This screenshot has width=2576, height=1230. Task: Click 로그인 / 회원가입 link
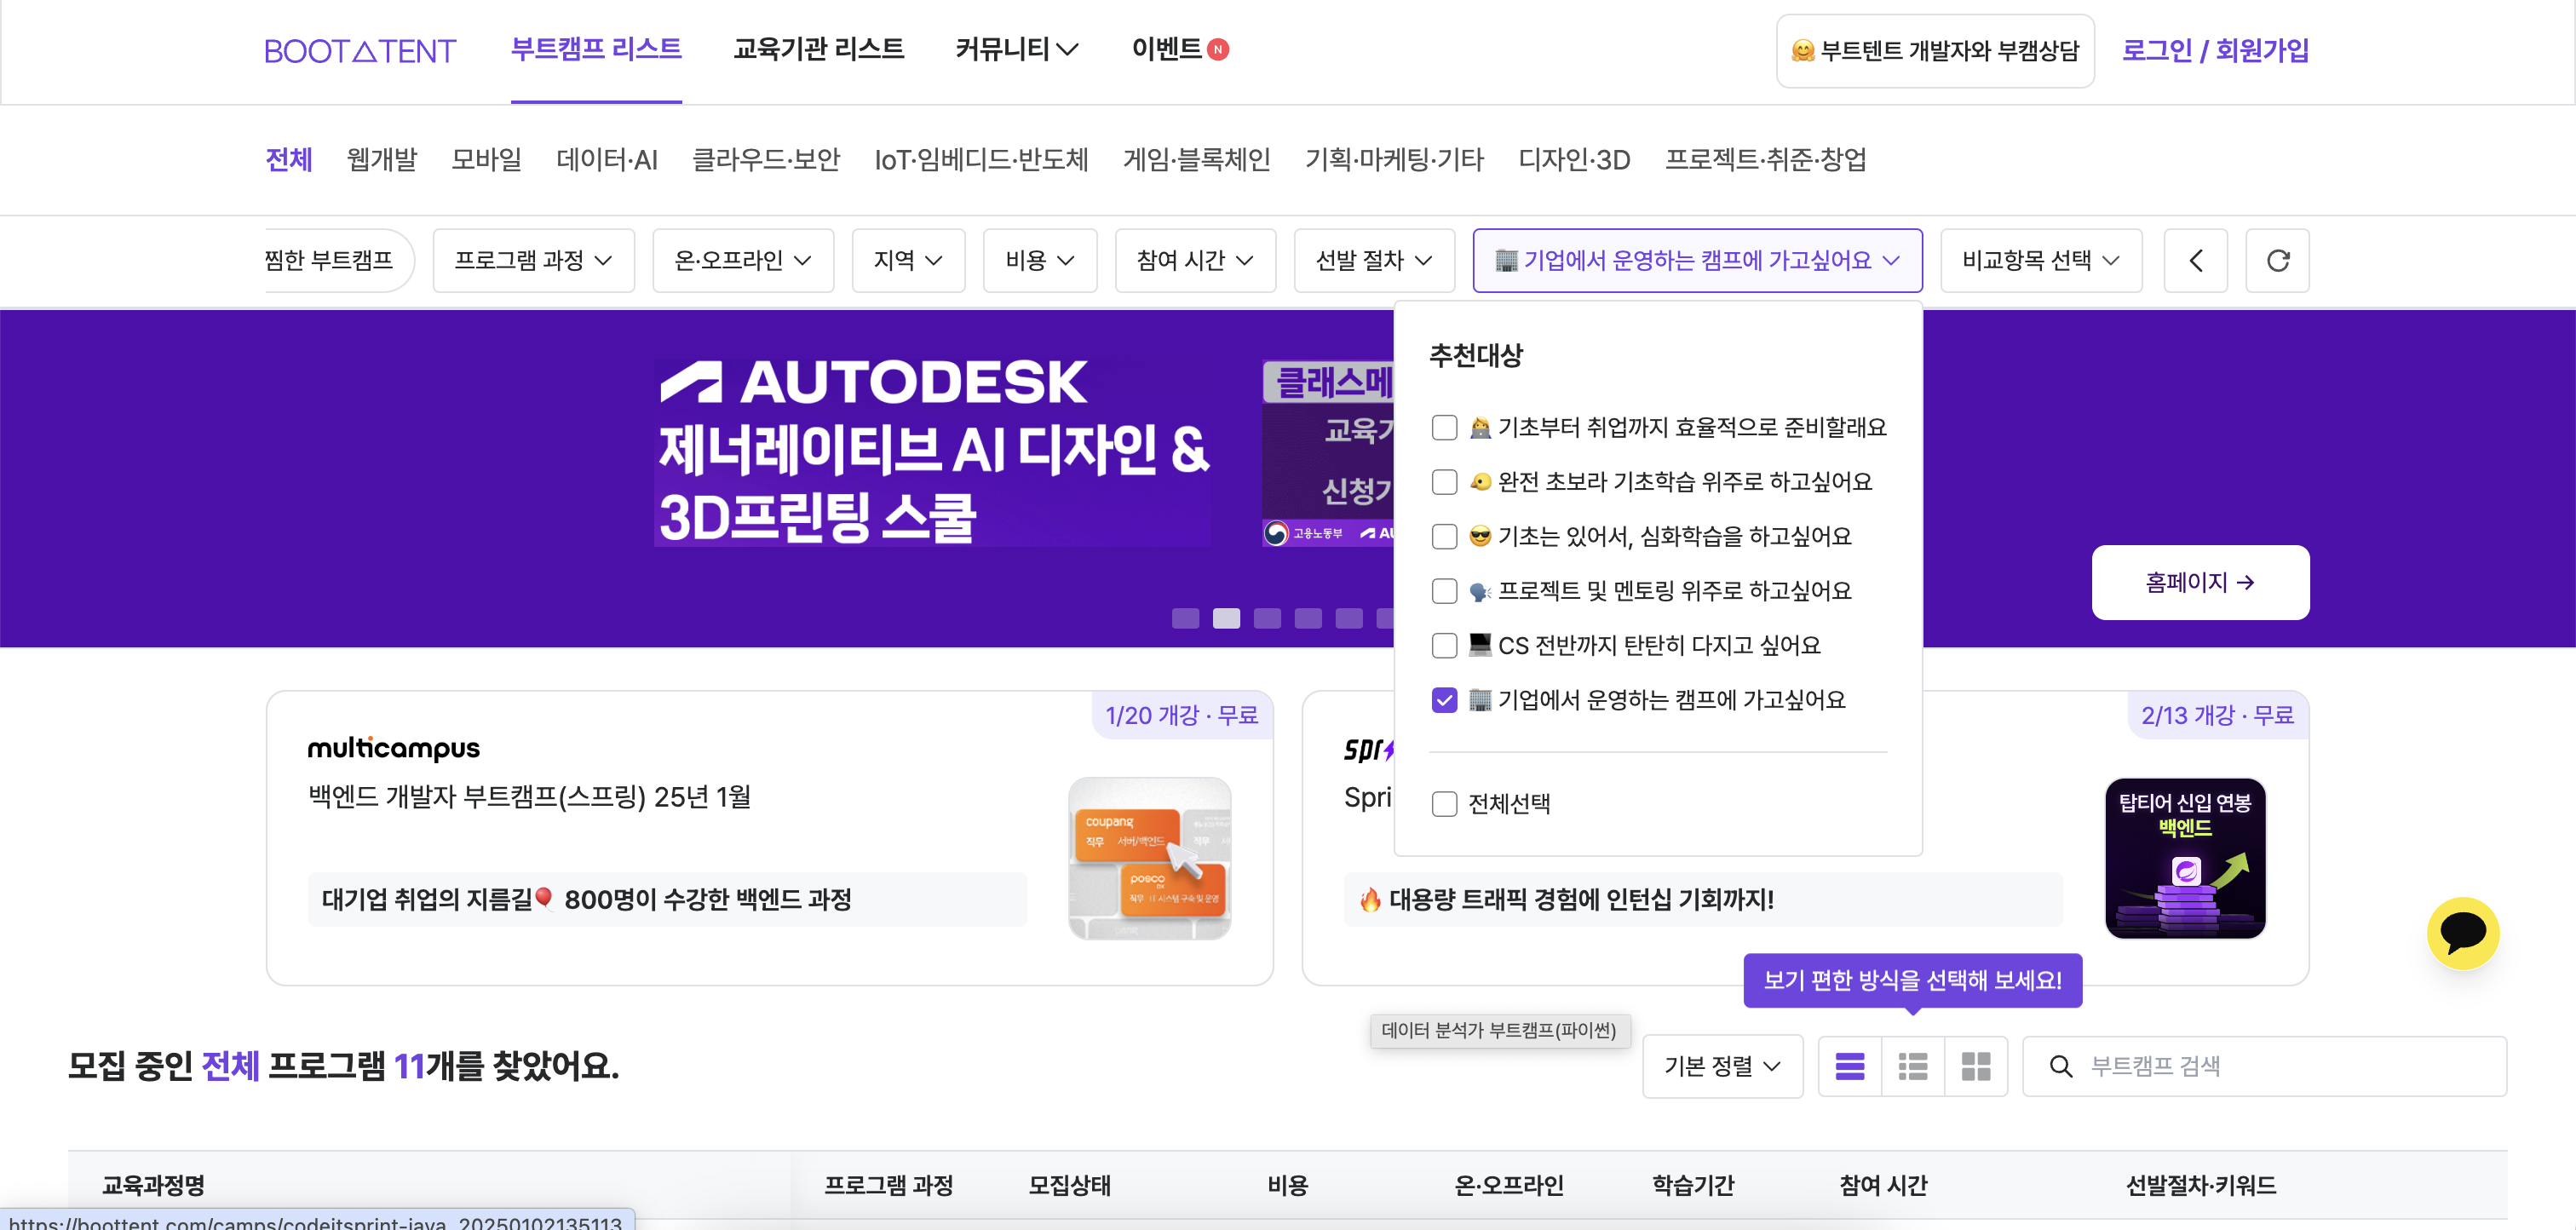(2214, 50)
